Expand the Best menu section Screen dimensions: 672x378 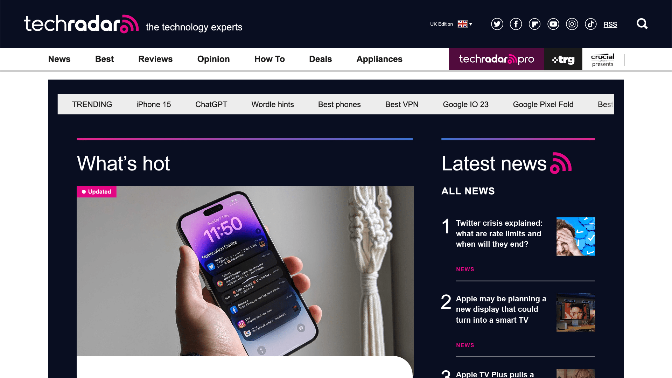tap(104, 59)
